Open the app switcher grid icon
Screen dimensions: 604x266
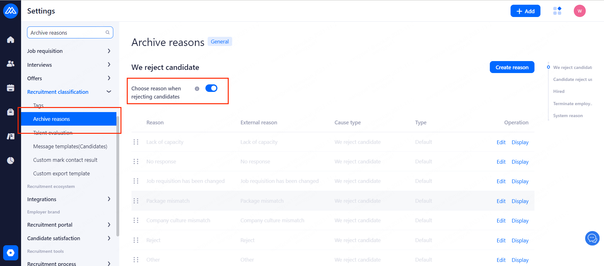tap(557, 11)
